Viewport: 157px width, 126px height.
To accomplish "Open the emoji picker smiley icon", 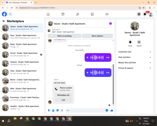I will (107, 110).
